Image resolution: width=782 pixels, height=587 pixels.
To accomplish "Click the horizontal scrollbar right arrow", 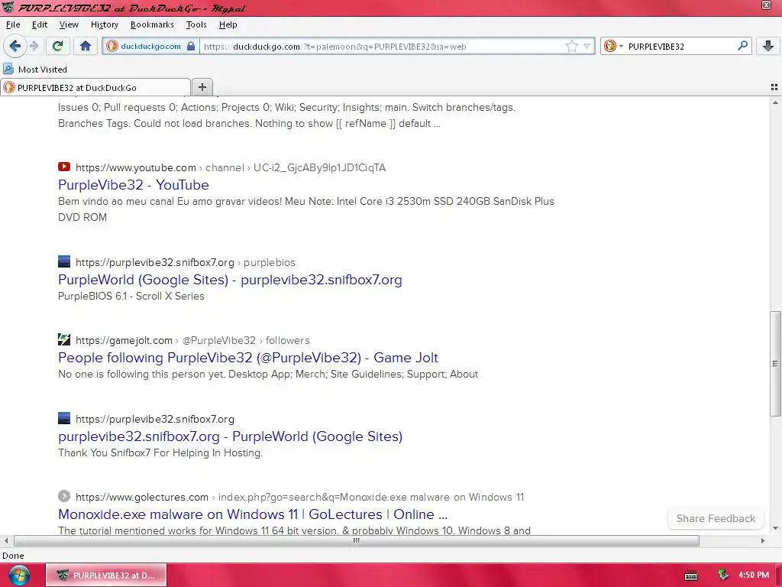I will pos(763,540).
